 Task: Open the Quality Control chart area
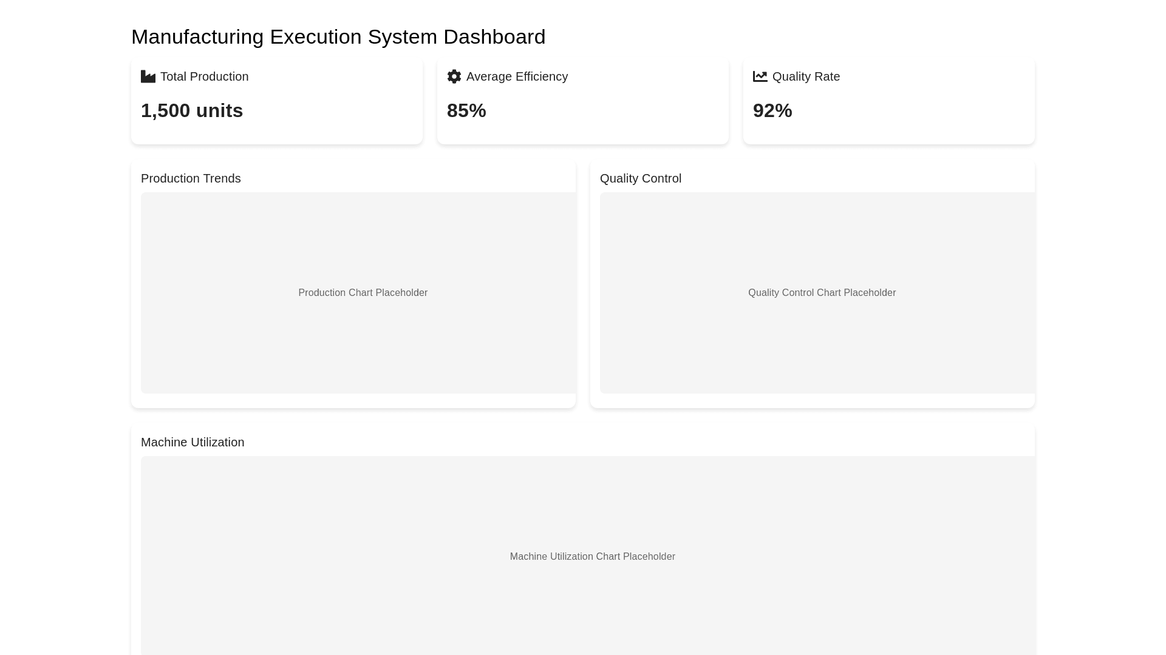817,243
